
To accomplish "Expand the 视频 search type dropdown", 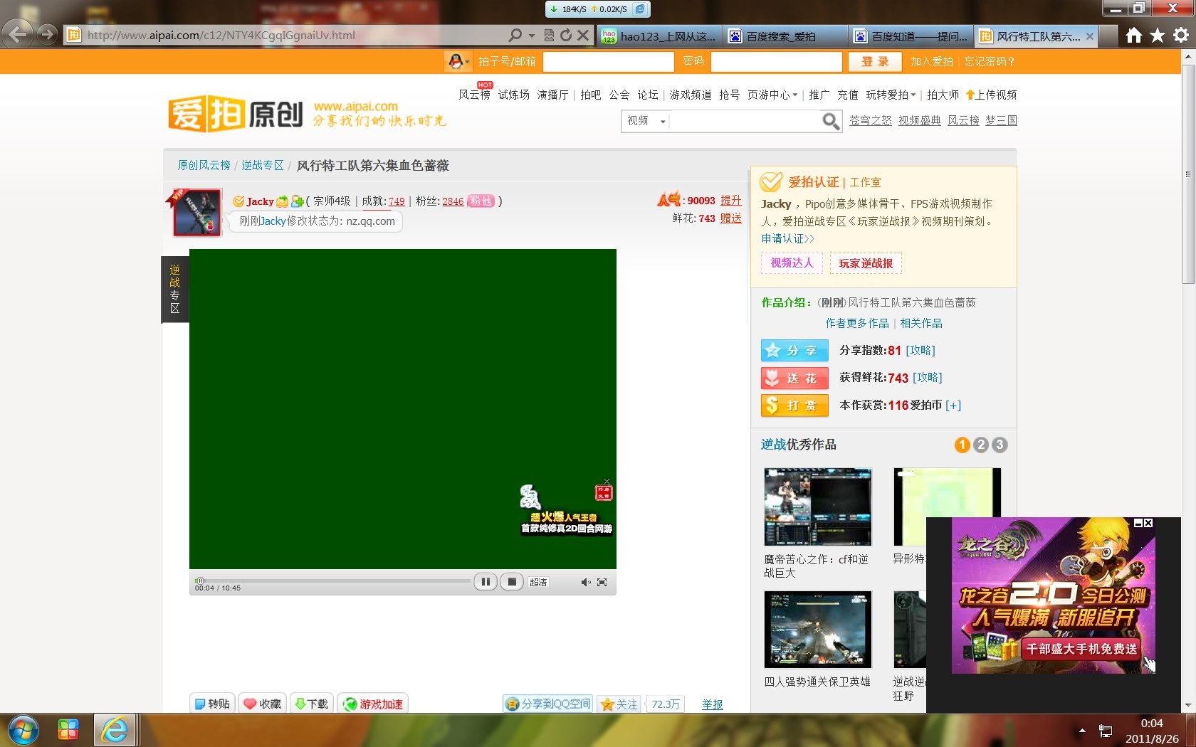I will (646, 121).
